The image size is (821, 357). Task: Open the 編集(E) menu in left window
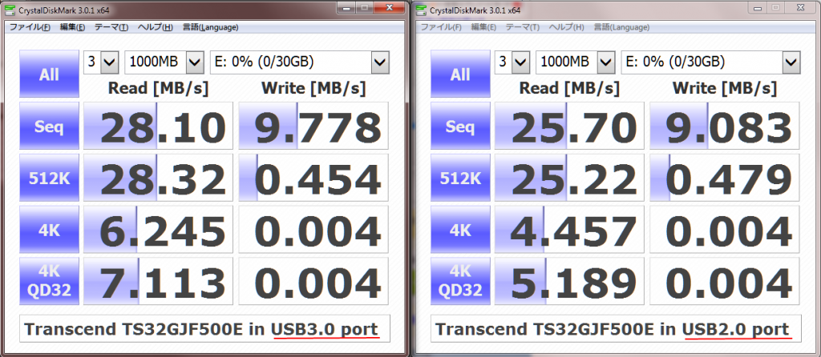pos(72,27)
